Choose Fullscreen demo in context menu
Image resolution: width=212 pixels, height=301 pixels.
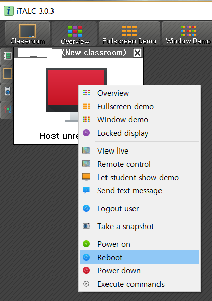[139, 106]
